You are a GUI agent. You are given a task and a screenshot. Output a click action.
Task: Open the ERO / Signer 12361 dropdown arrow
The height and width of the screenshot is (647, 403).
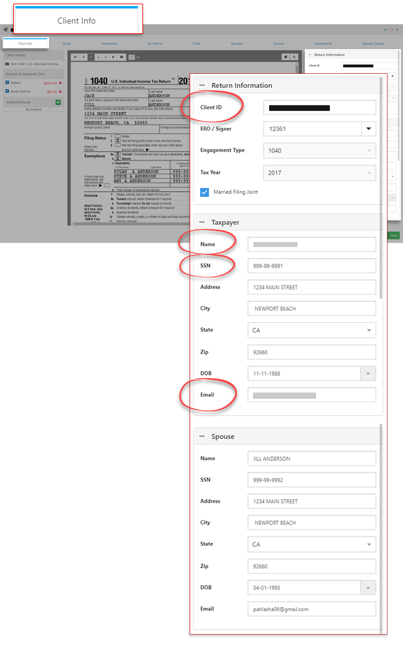pos(368,129)
